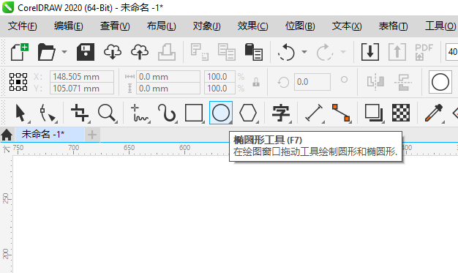Create a new document with New icon
Image resolution: width=458 pixels, height=273 pixels.
click(x=20, y=52)
